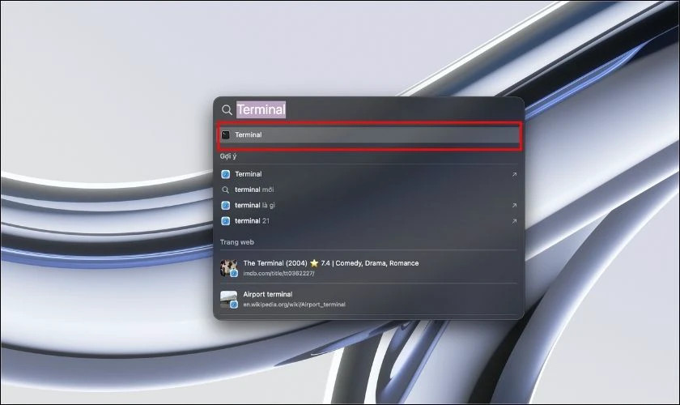Open The Terminal (2004) web result
680x405 pixels.
click(330, 263)
